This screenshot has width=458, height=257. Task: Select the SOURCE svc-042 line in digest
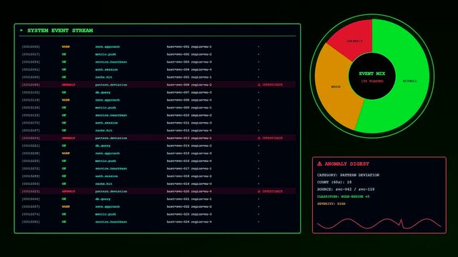pos(346,189)
